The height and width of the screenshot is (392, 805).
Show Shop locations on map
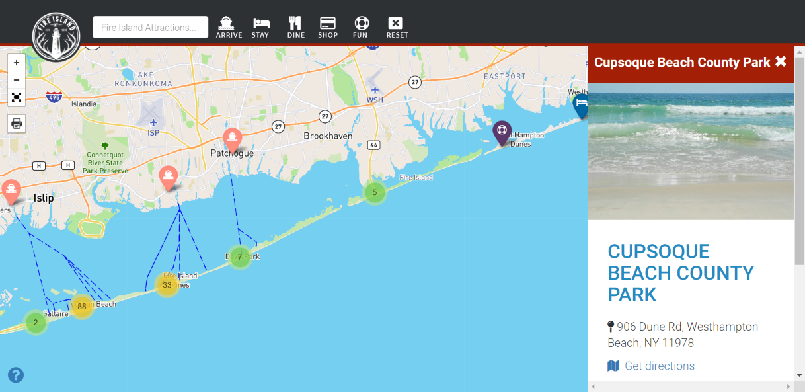[x=328, y=27]
